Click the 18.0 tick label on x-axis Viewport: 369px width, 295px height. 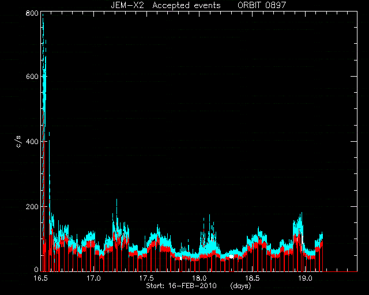coord(199,278)
